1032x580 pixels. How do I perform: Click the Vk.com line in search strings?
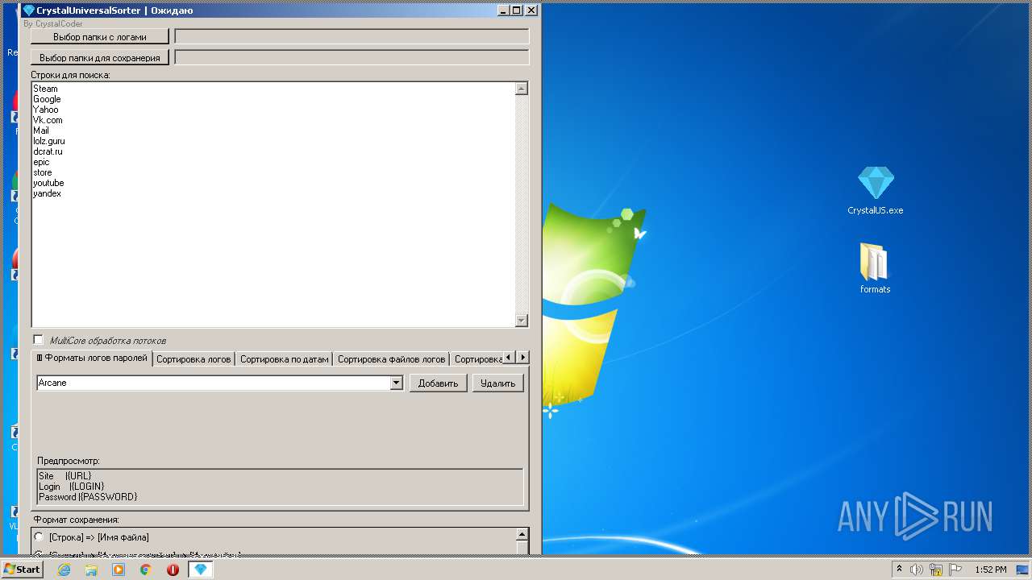(x=48, y=120)
